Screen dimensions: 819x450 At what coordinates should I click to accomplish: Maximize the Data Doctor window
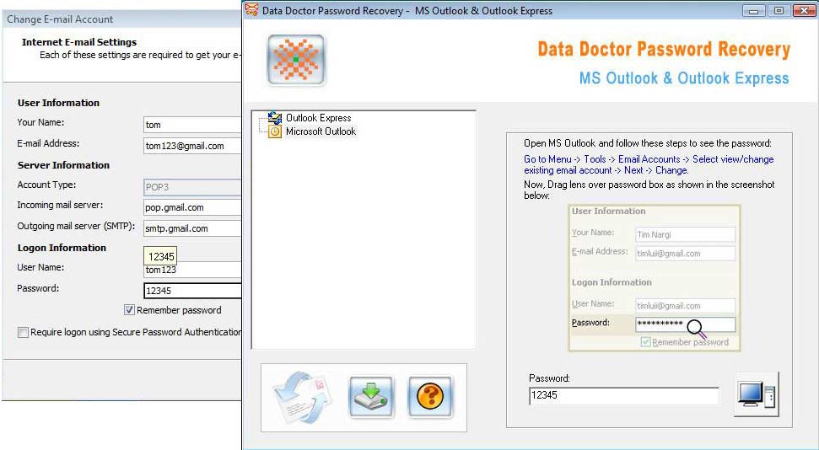779,10
